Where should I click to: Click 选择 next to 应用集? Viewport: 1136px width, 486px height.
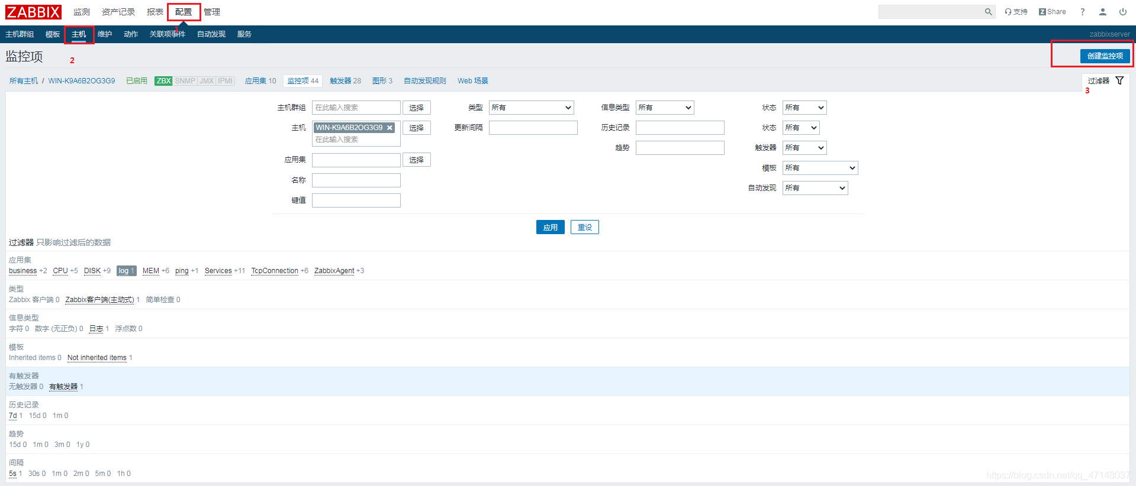pyautogui.click(x=417, y=160)
